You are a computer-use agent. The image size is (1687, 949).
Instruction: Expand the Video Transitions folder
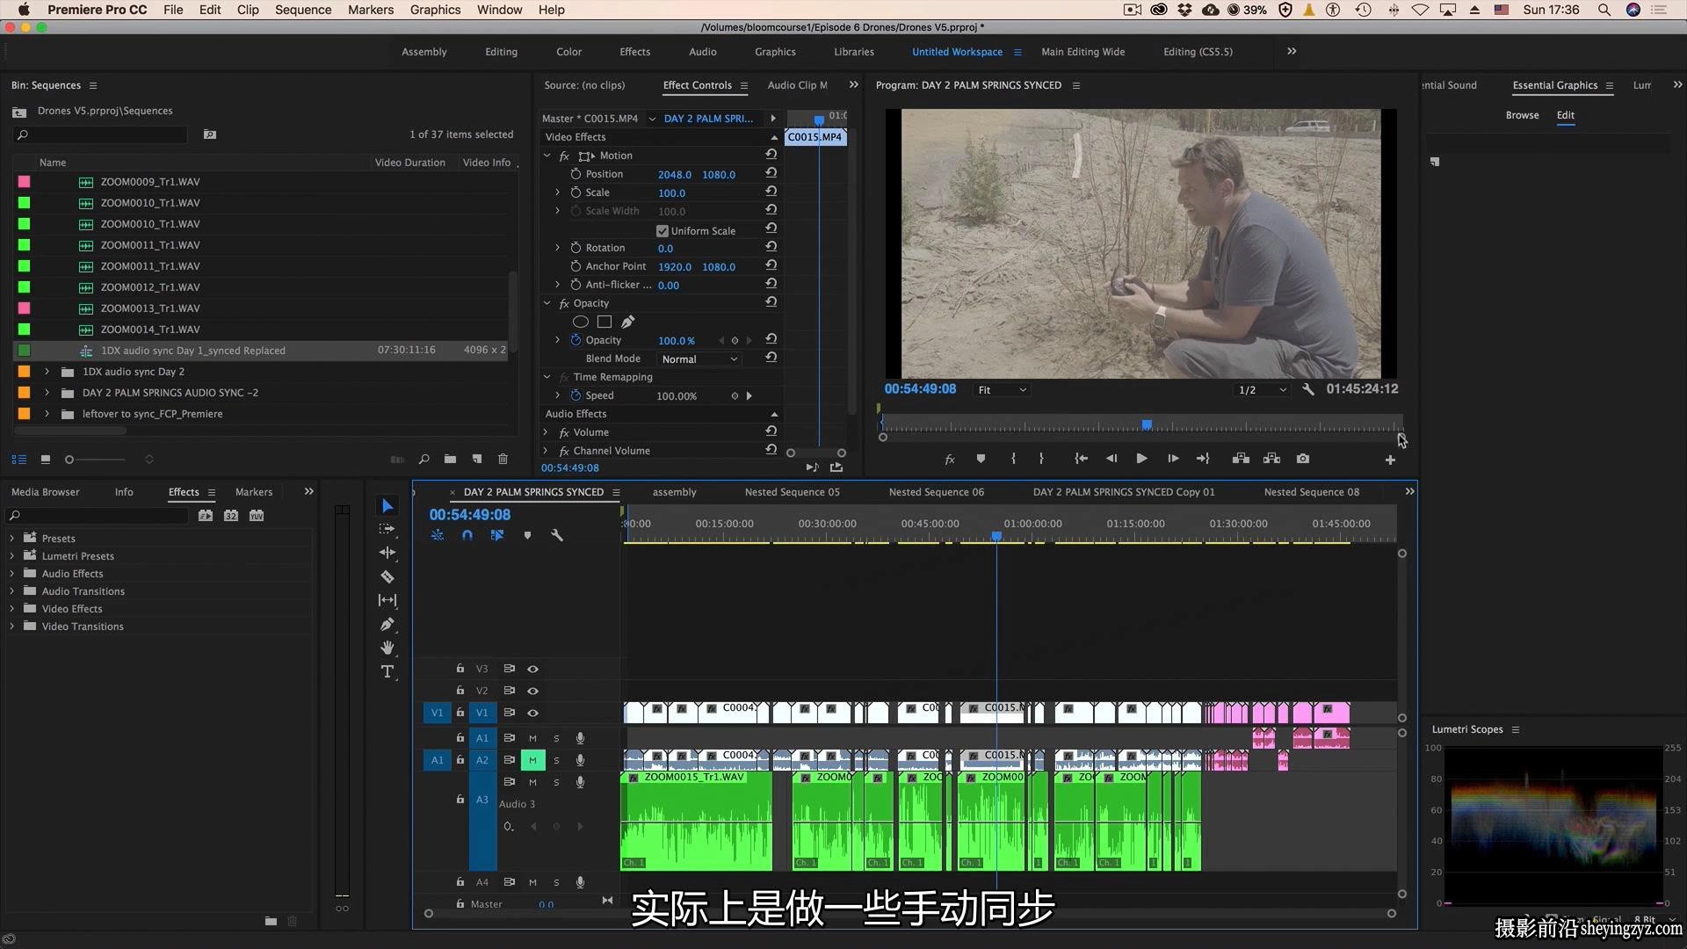[x=11, y=627]
